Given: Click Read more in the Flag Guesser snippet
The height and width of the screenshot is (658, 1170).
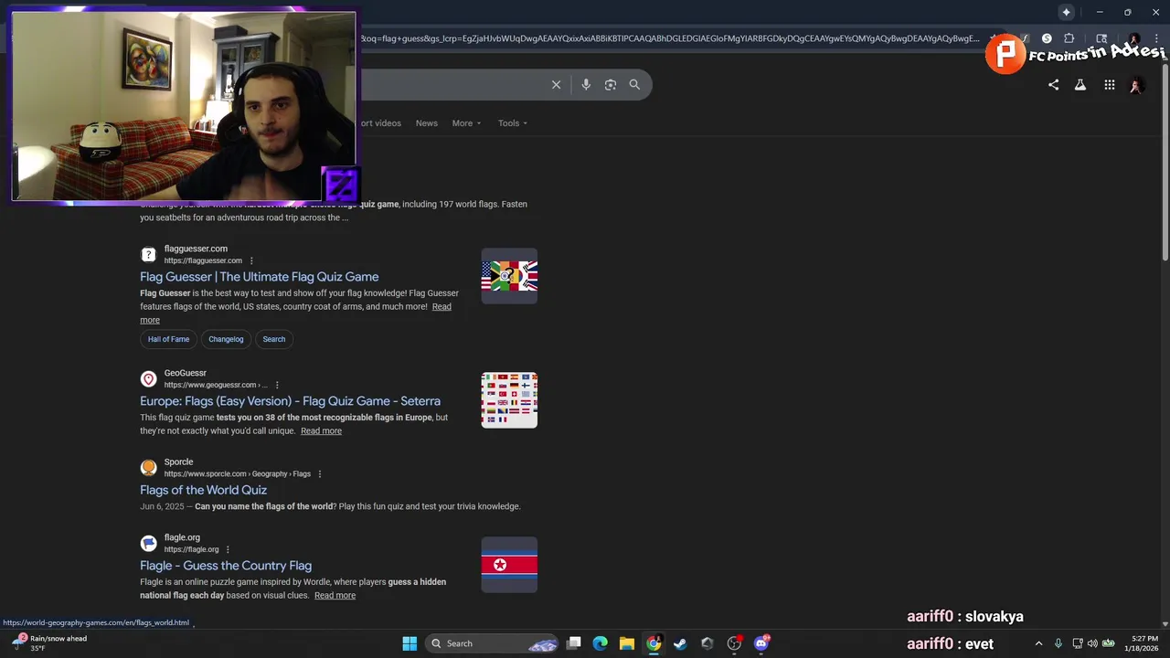Looking at the screenshot, I should pyautogui.click(x=441, y=307).
